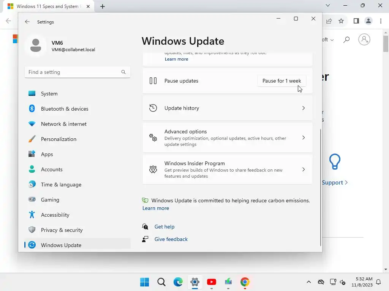Show hidden system tray icons
Viewport: 389px width, 291px height.
coord(308,282)
